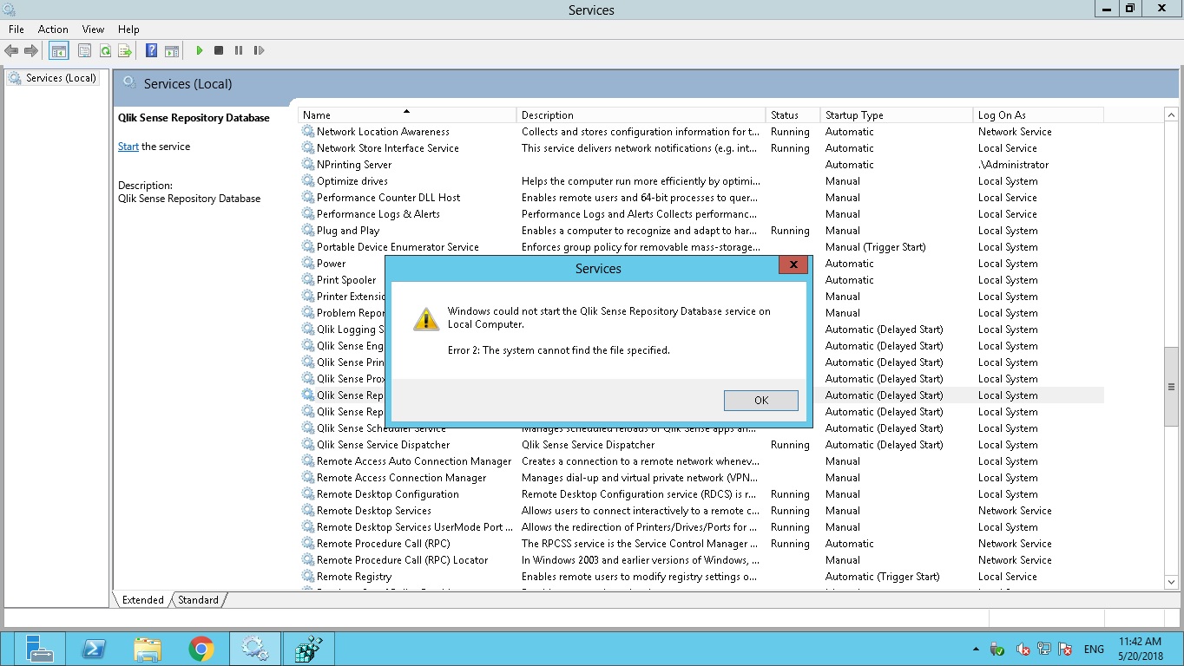Image resolution: width=1184 pixels, height=666 pixels.
Task: Select the Network Store Interface Service row
Action: [701, 148]
